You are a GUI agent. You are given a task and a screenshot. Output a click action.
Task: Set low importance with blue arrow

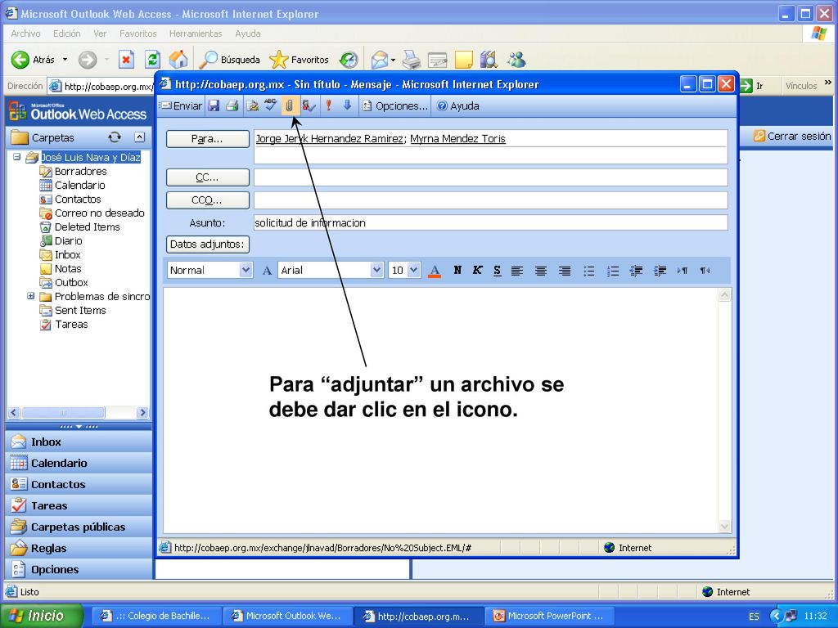tap(347, 105)
